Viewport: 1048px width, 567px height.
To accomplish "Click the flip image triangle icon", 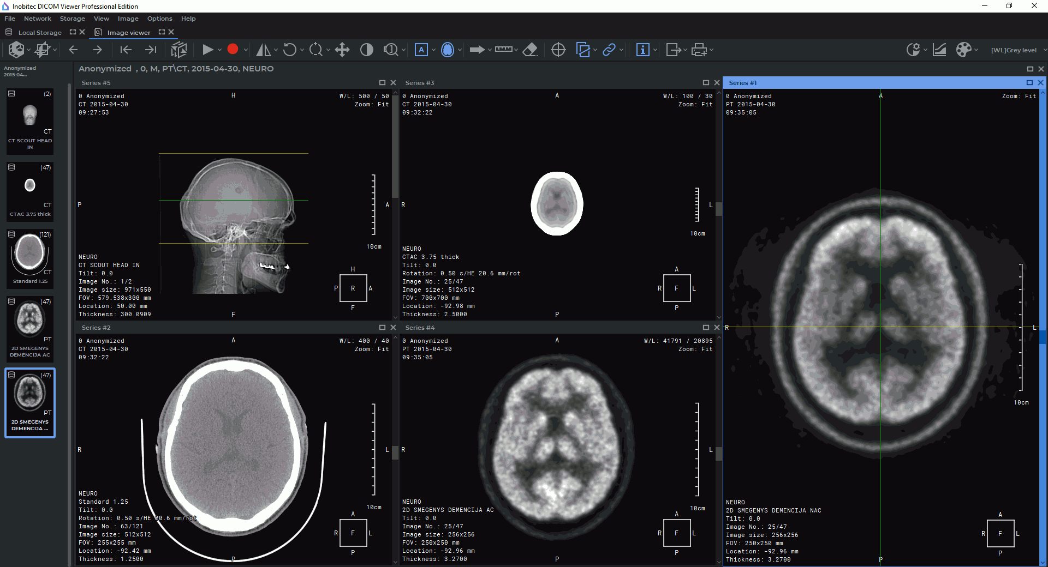I will 263,50.
